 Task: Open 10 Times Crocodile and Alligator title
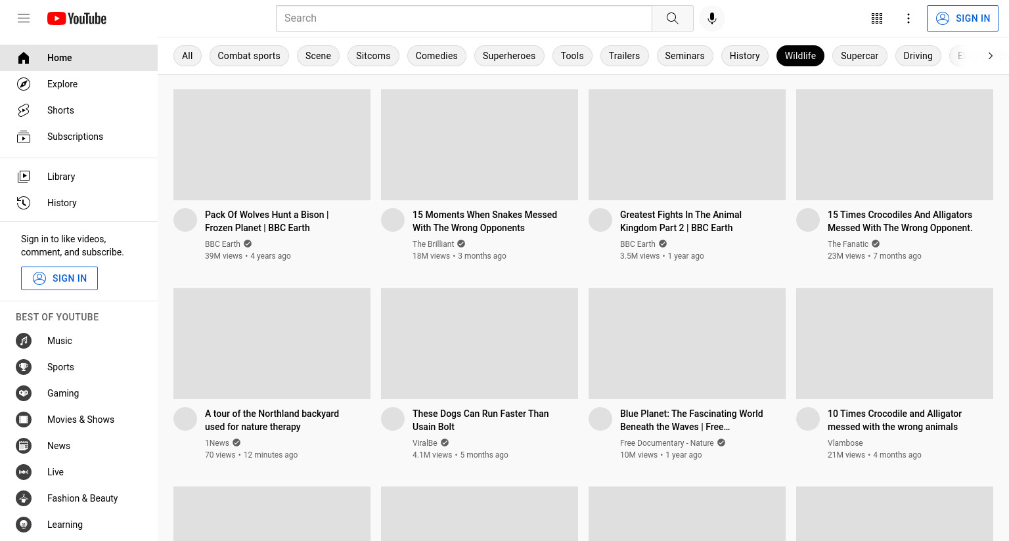[x=895, y=420]
